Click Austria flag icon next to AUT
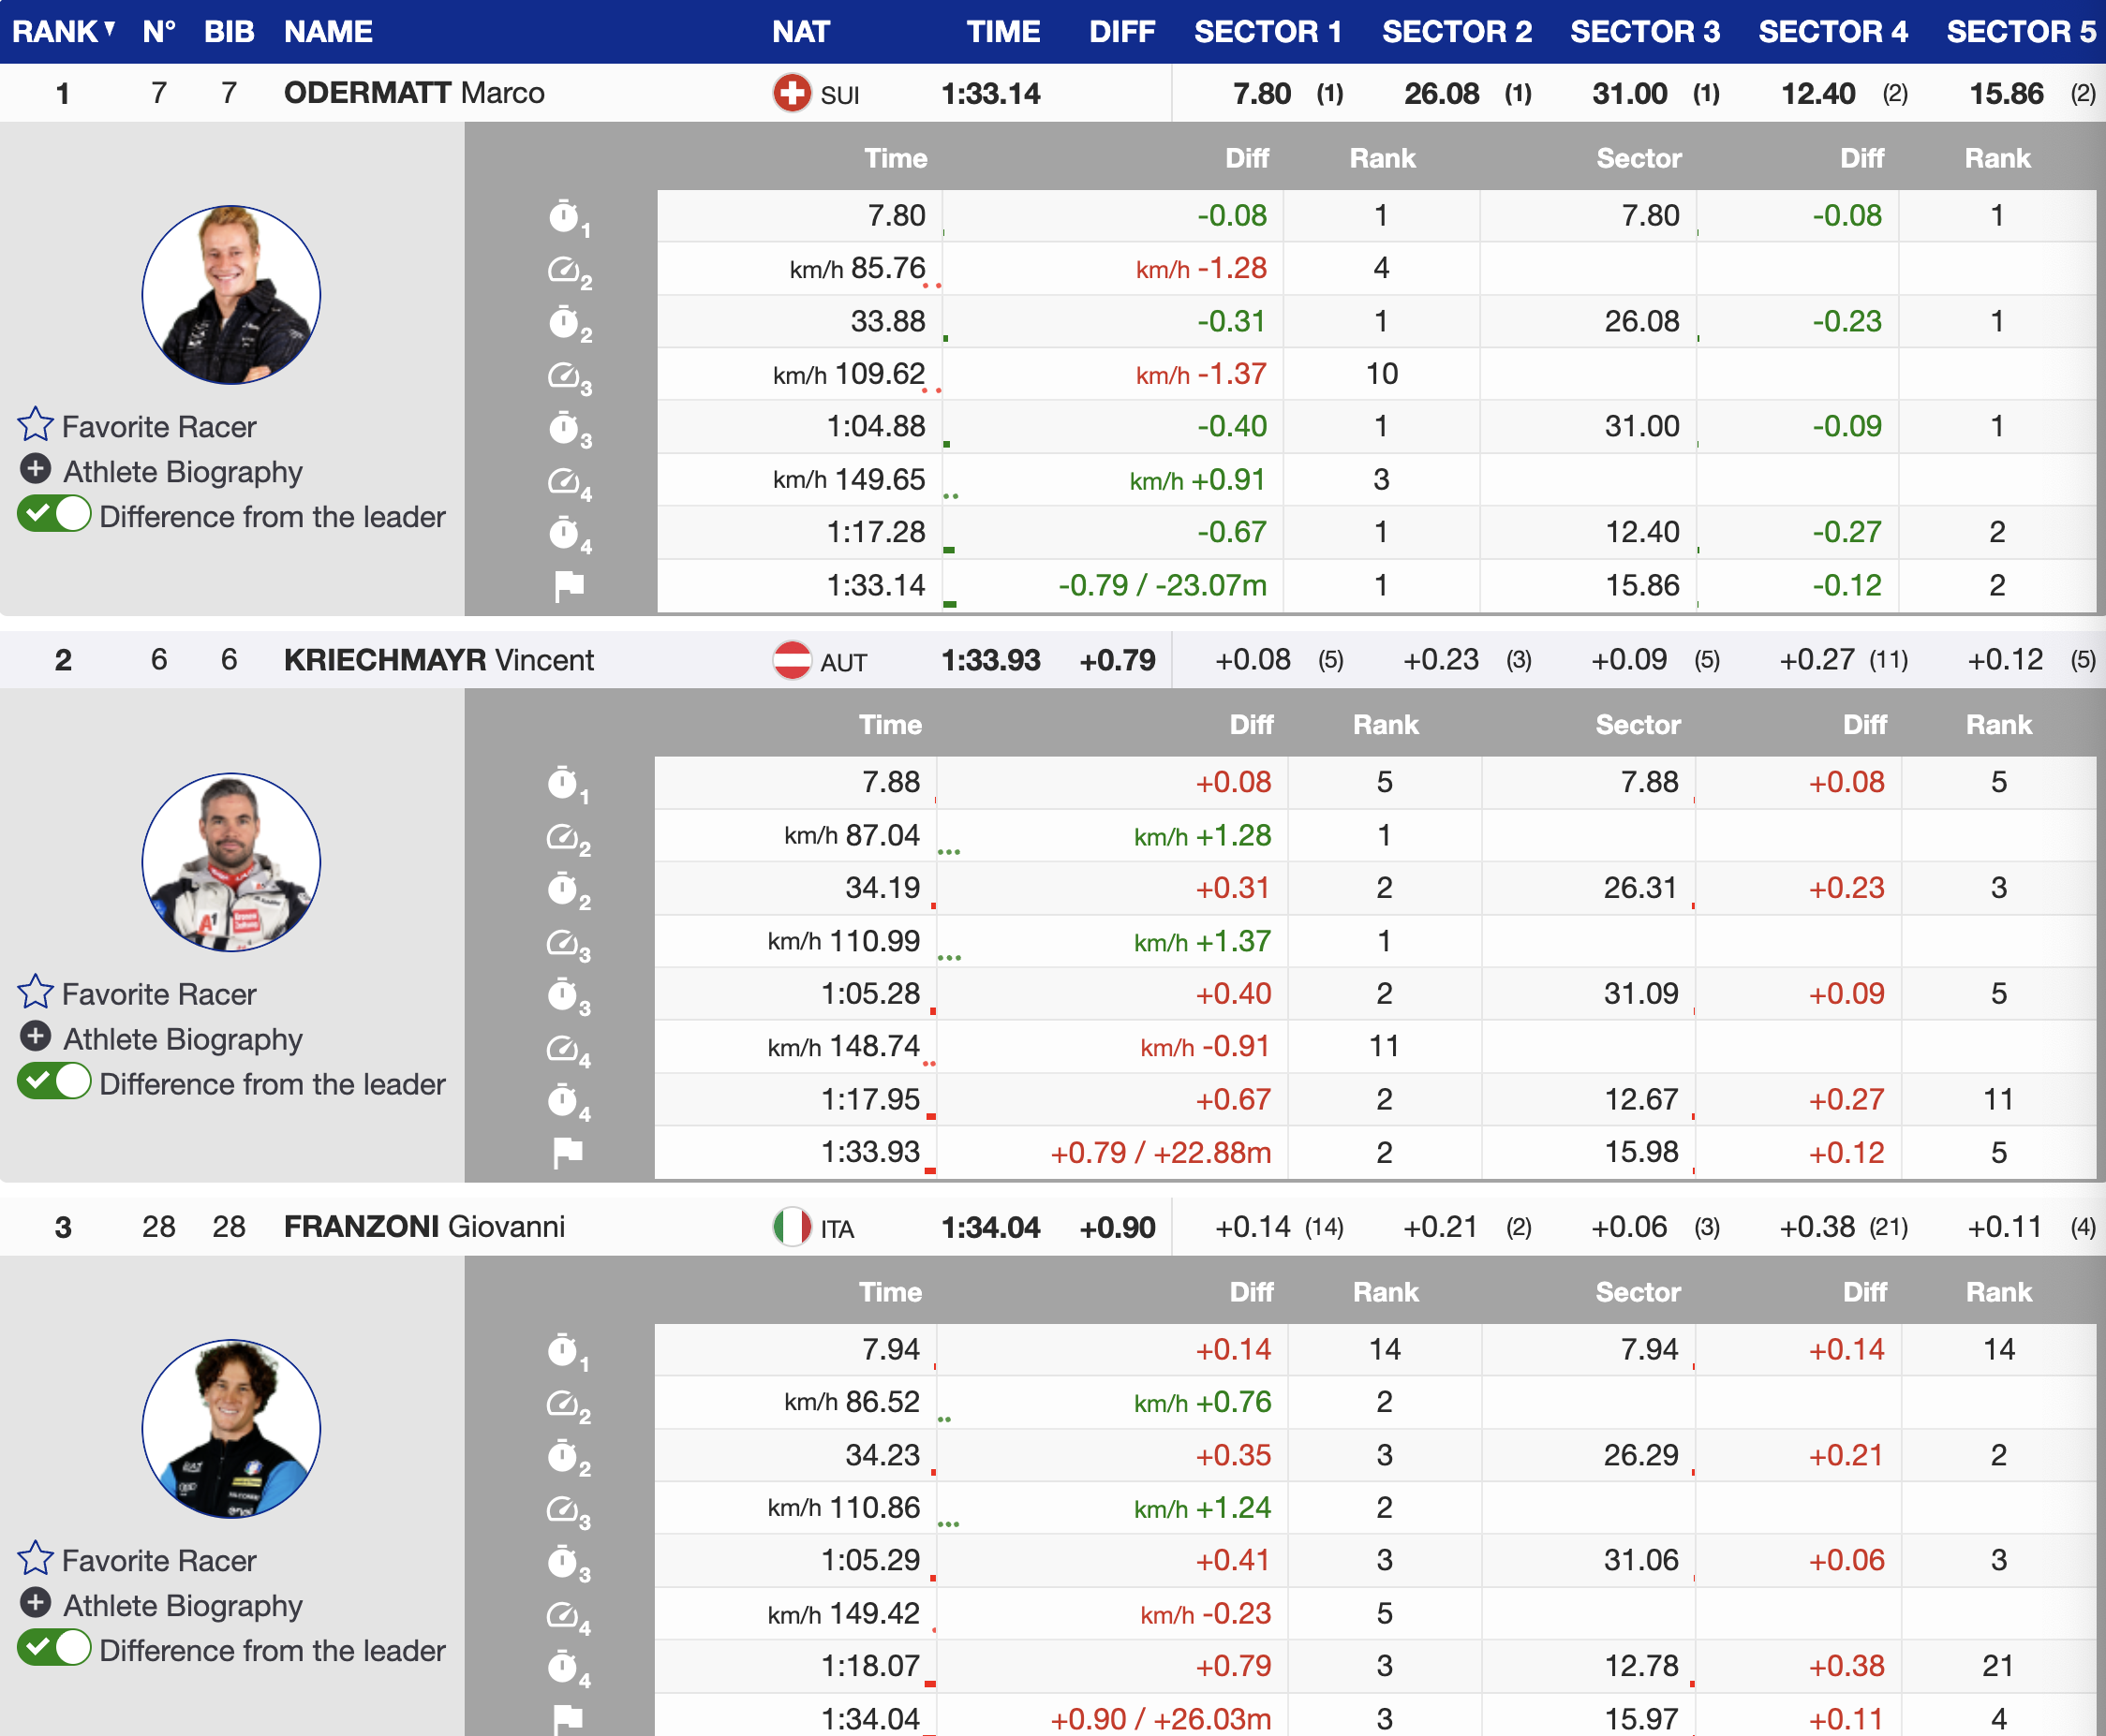This screenshot has width=2106, height=1736. [x=792, y=661]
